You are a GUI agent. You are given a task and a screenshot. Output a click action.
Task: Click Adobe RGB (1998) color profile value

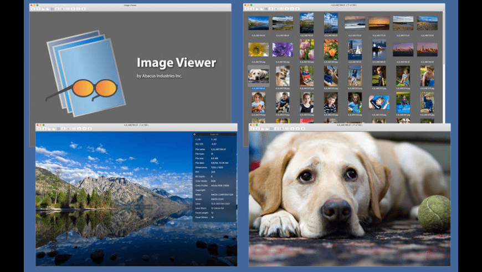(220, 186)
